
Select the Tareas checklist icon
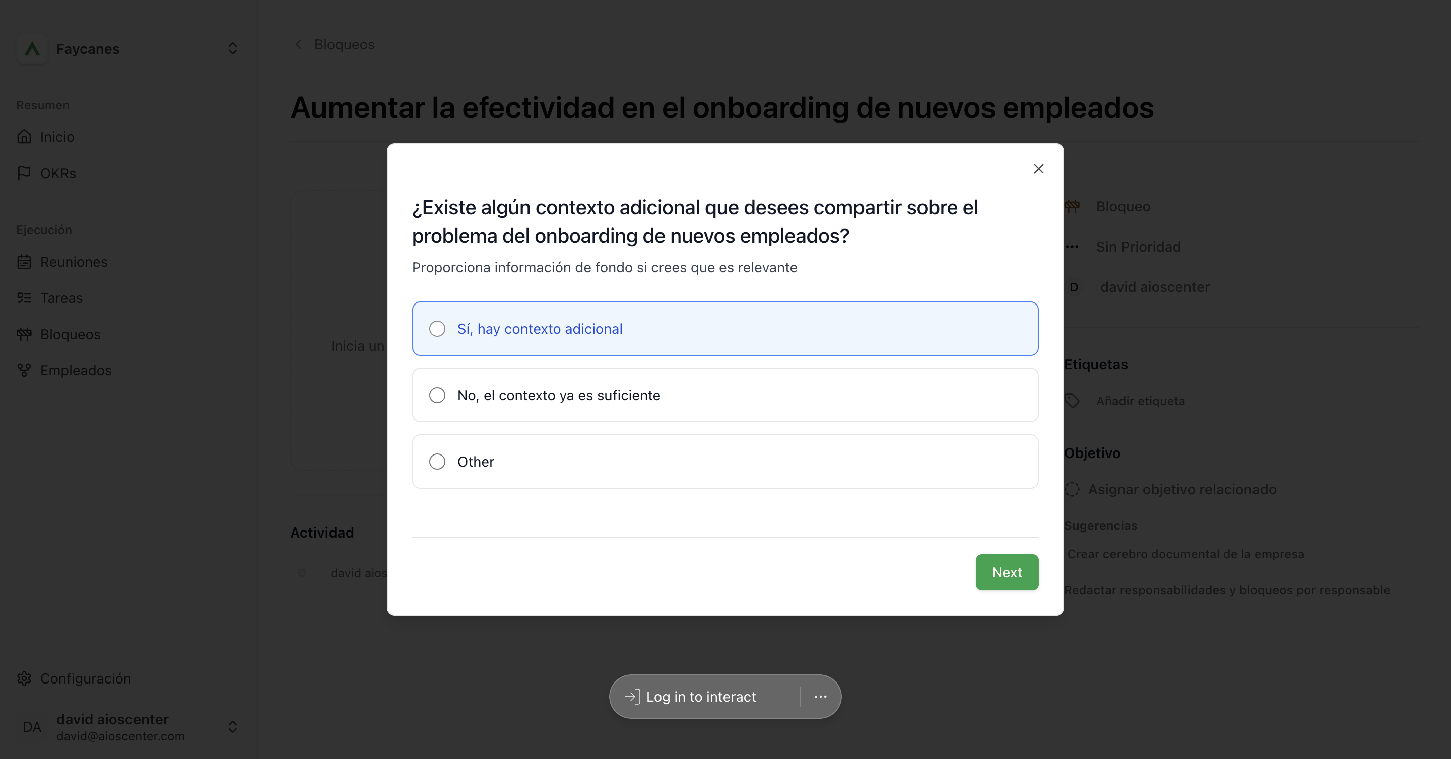24,297
